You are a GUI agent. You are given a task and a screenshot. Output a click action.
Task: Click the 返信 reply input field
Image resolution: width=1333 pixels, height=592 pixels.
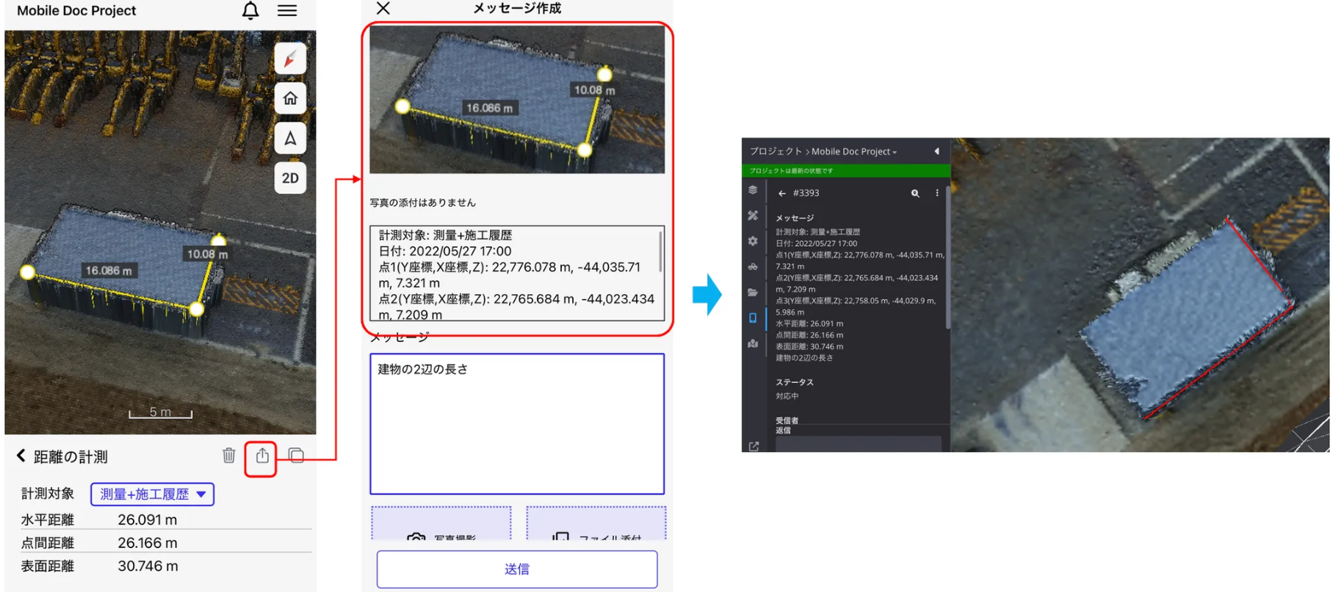pyautogui.click(x=859, y=444)
